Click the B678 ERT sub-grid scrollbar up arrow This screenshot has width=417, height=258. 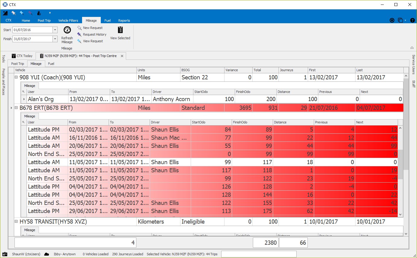click(x=400, y=128)
